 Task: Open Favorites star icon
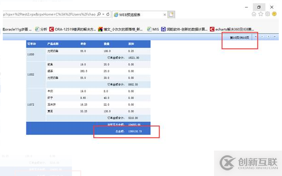[x=261, y=14]
